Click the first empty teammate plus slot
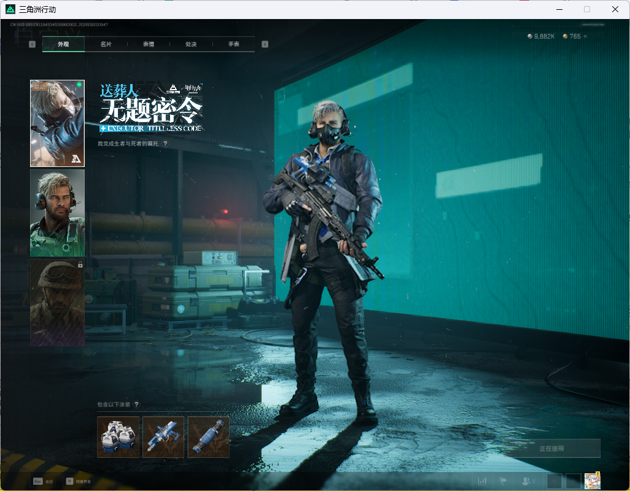The width and height of the screenshot is (630, 491). pyautogui.click(x=554, y=481)
